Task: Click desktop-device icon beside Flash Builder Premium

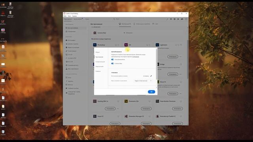Action: tap(181, 101)
